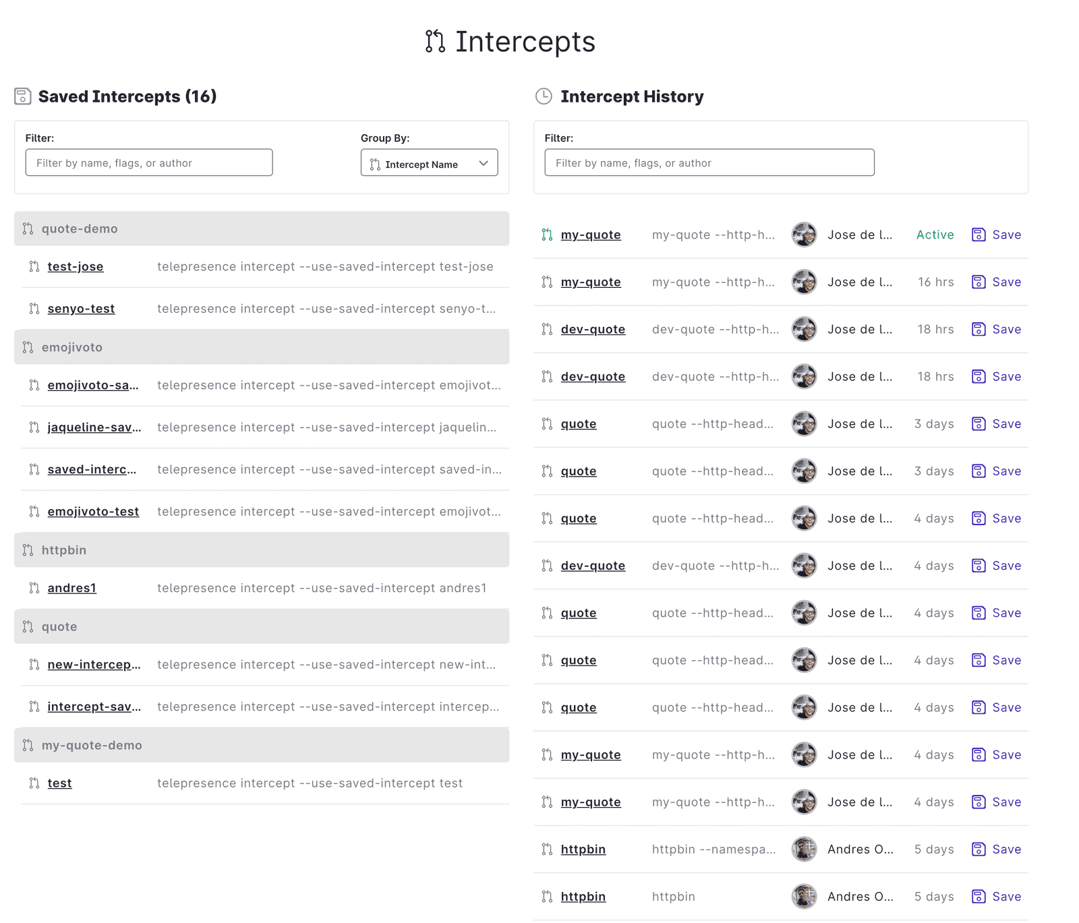Viewport: 1079px width, 923px height.
Task: Click the Intercept History clock icon
Action: 544,96
